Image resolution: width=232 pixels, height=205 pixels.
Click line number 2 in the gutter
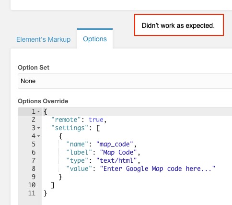point(34,120)
